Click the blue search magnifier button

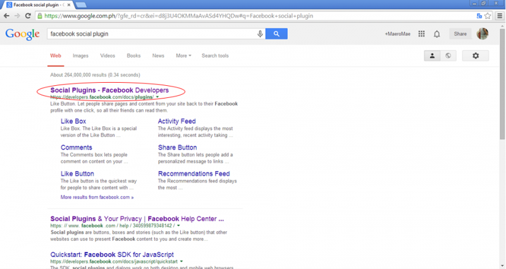click(x=276, y=33)
